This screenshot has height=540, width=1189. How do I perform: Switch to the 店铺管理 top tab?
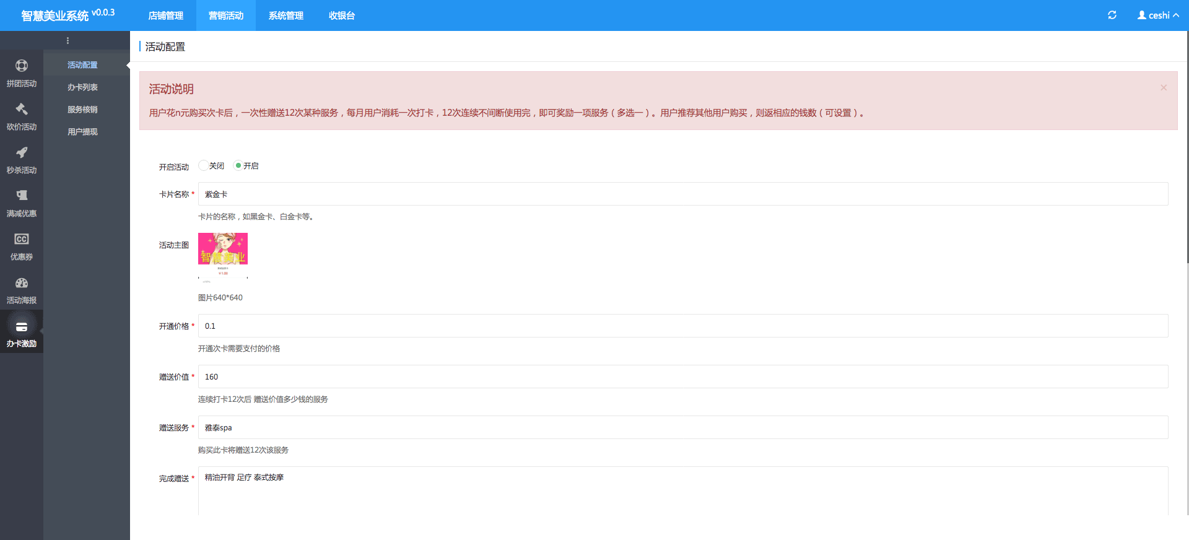[165, 15]
